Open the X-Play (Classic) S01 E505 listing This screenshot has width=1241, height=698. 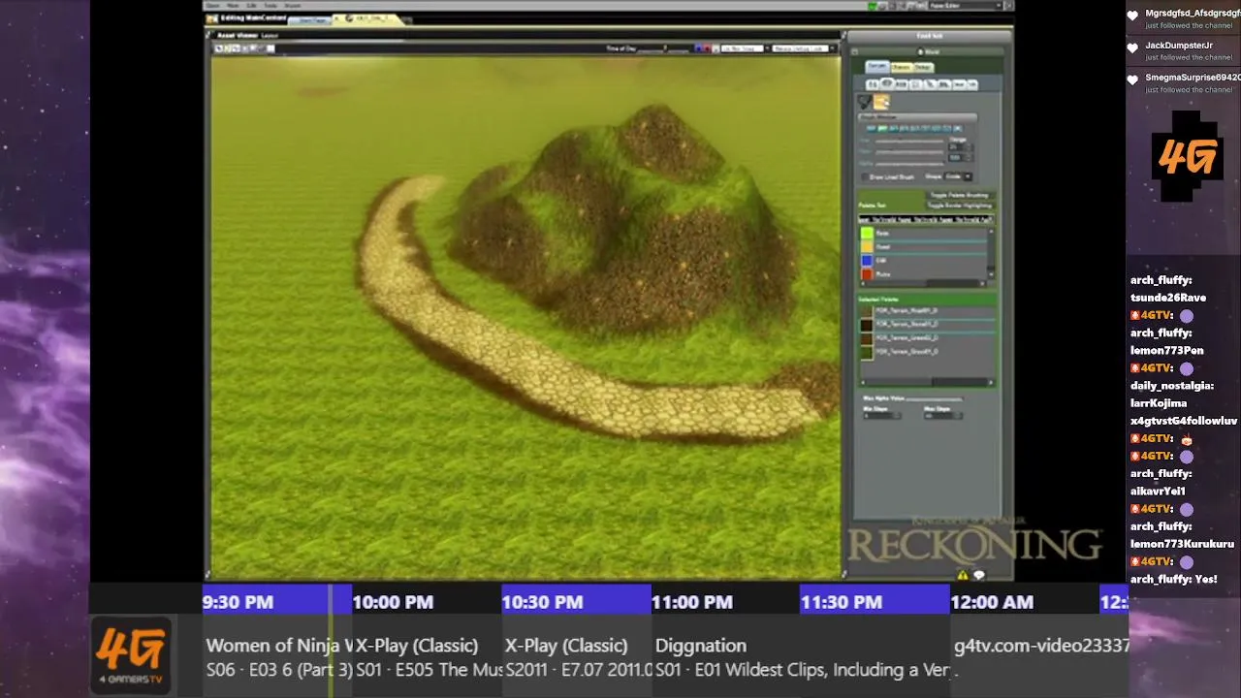(427, 656)
